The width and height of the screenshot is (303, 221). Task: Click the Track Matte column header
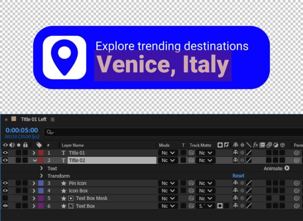(200, 145)
